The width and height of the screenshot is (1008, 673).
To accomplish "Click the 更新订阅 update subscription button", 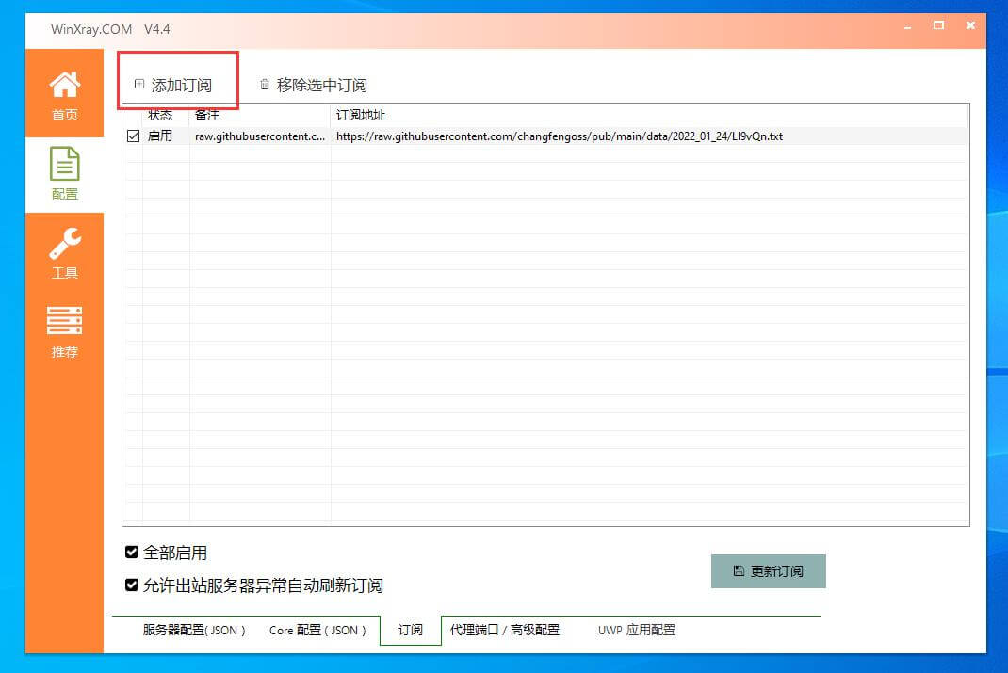I will click(768, 571).
